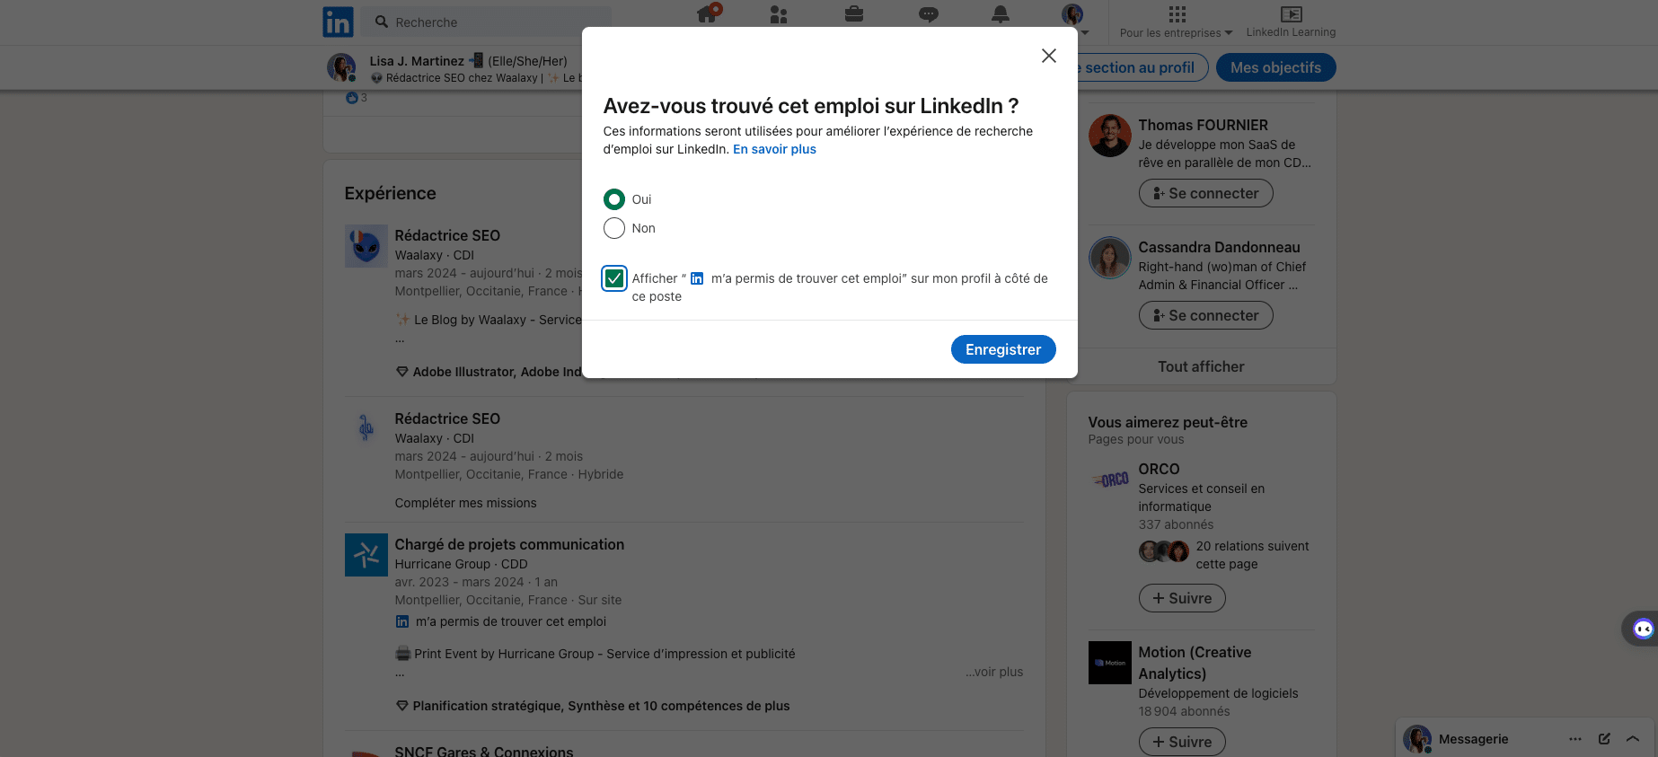Click Lisa J. Martinez header avatar

point(341,67)
